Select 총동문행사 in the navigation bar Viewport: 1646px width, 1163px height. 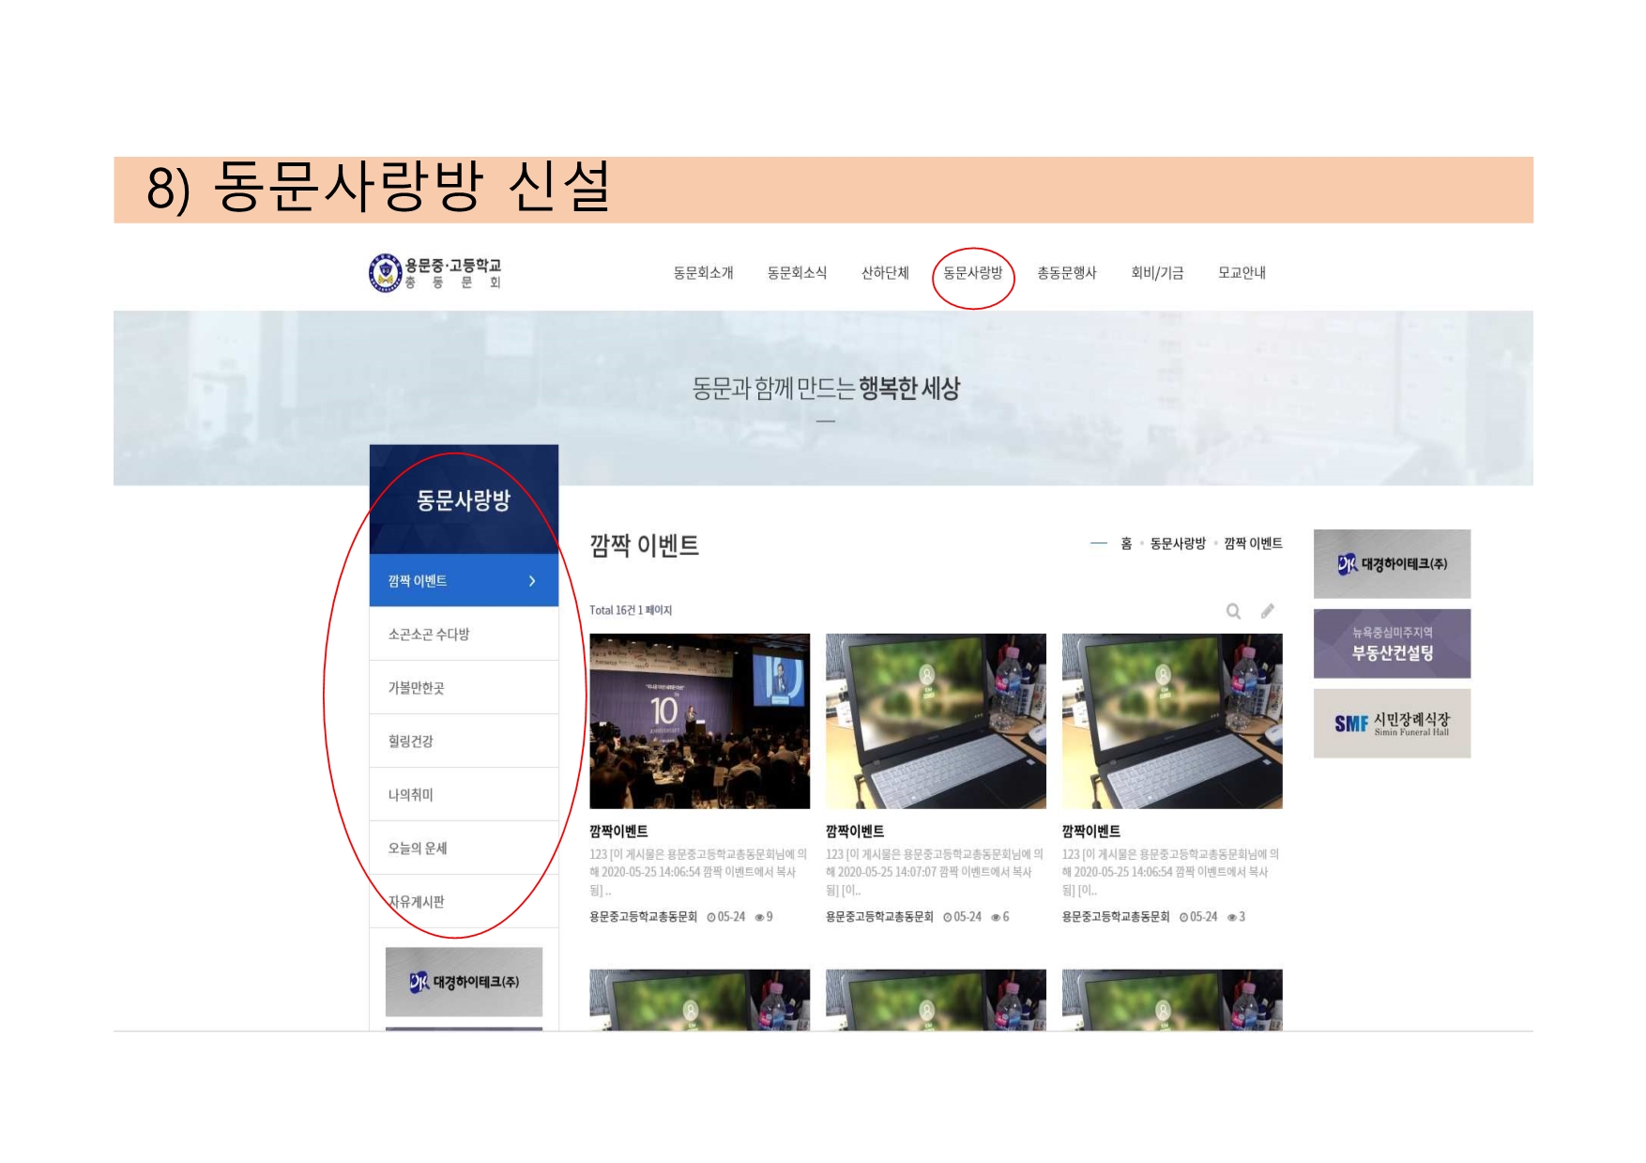click(x=1066, y=273)
